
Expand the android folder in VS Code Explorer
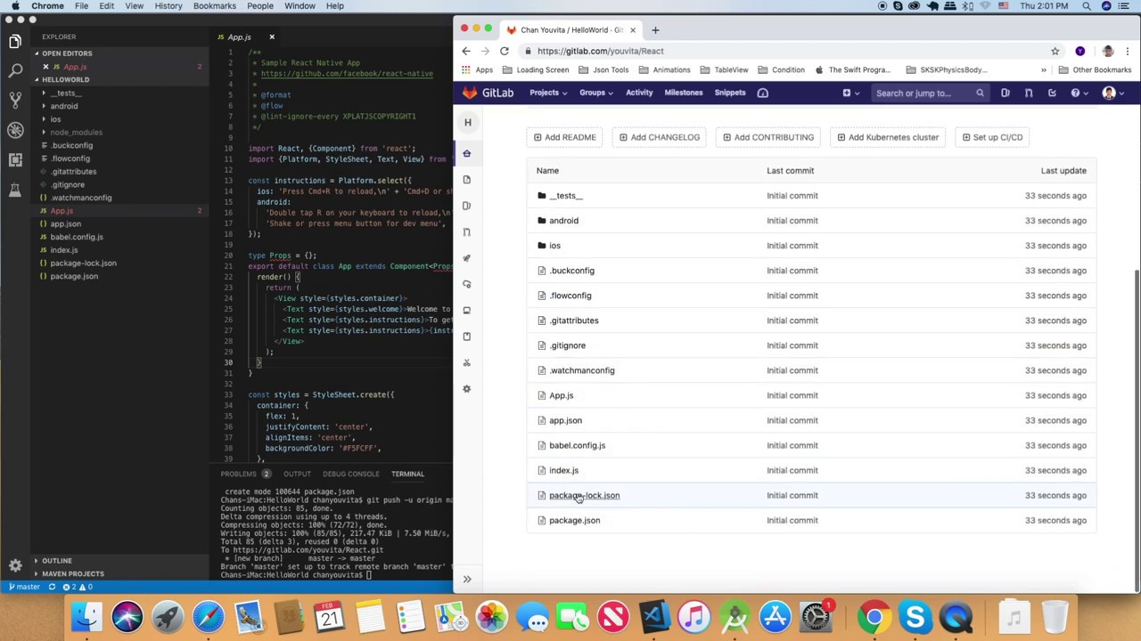[x=63, y=106]
